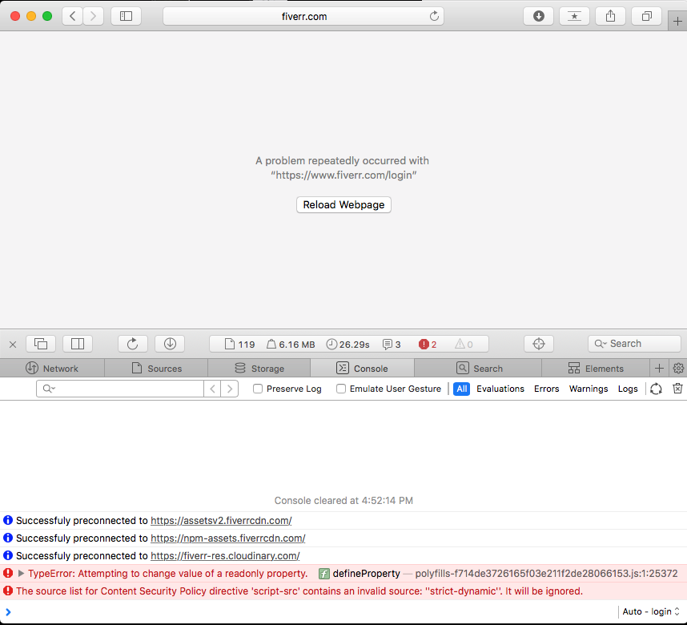
Task: Switch to the Elements tab
Action: click(x=596, y=369)
